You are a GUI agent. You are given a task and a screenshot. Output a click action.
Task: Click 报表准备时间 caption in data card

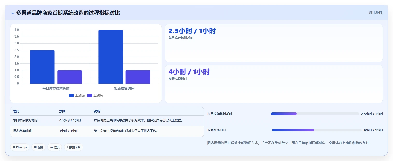pyautogui.click(x=178, y=79)
